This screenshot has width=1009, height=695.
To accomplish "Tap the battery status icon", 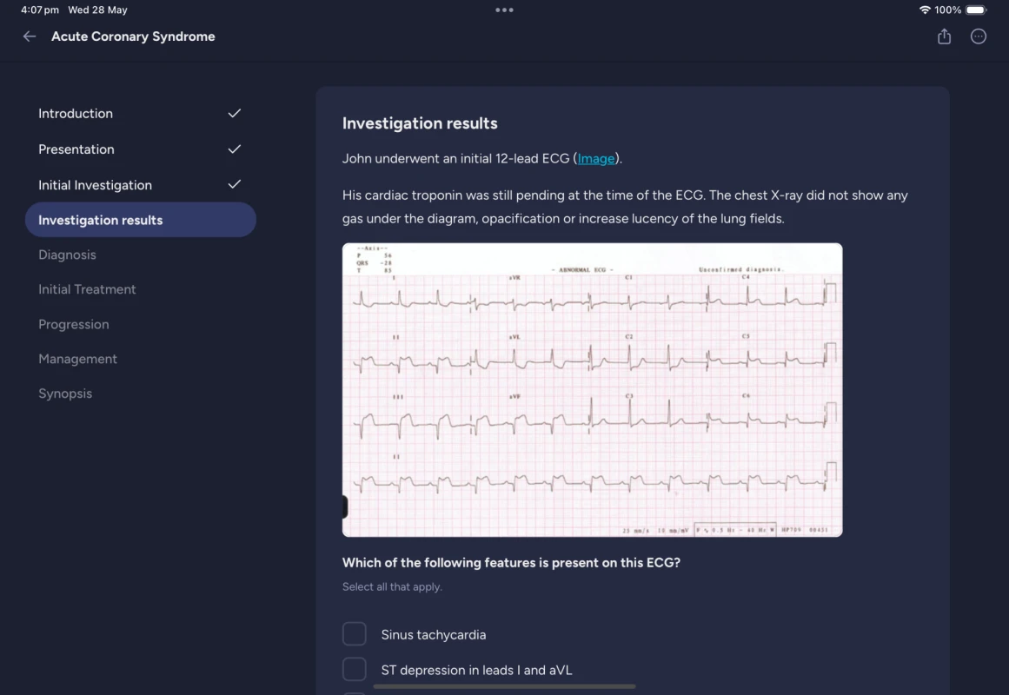I will pyautogui.click(x=976, y=10).
